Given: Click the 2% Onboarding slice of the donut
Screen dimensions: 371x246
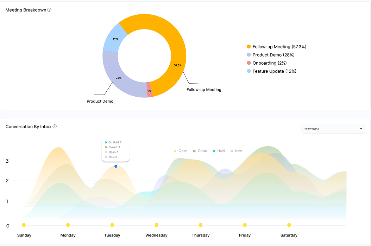Looking at the screenshot, I should pyautogui.click(x=149, y=91).
